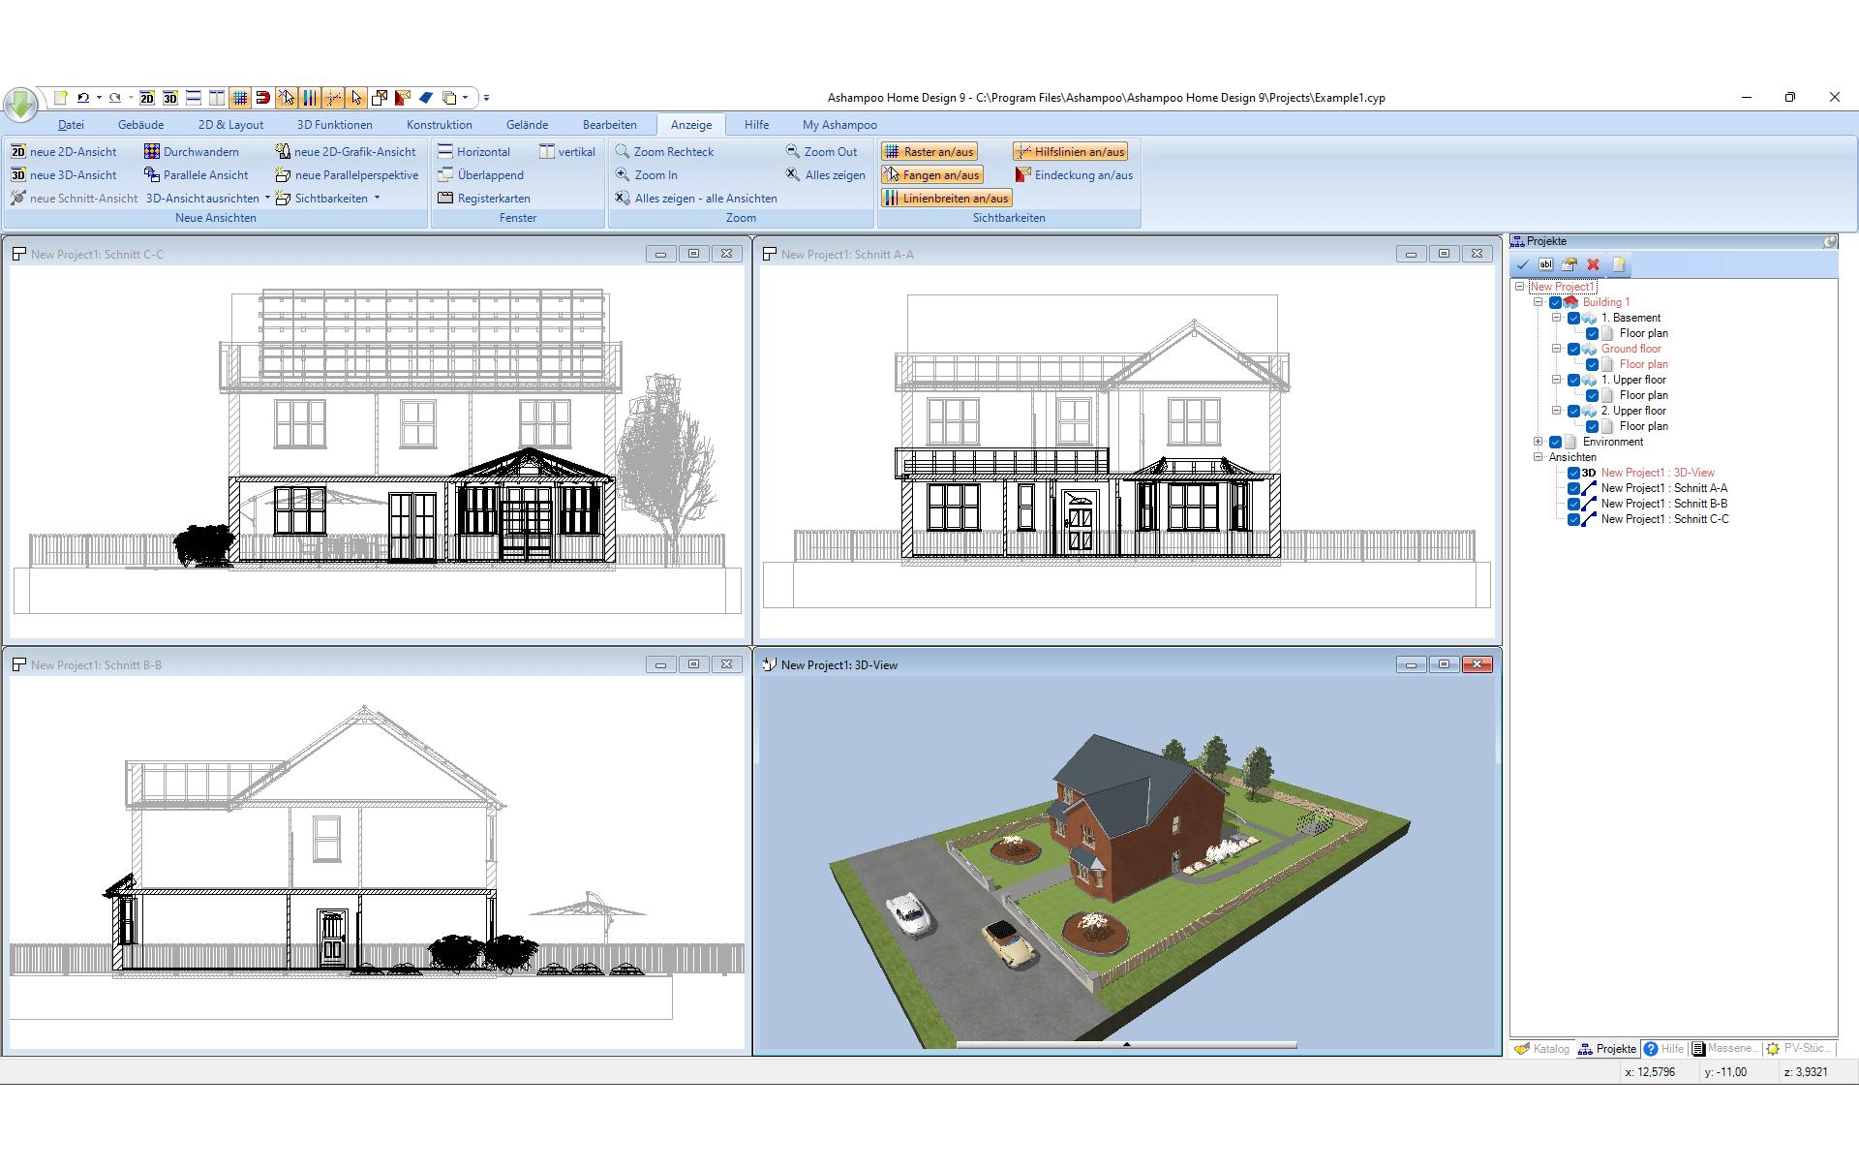Click the 3D view horizontal slider bar
Screen dimensions: 1859x1170
tap(1126, 1045)
